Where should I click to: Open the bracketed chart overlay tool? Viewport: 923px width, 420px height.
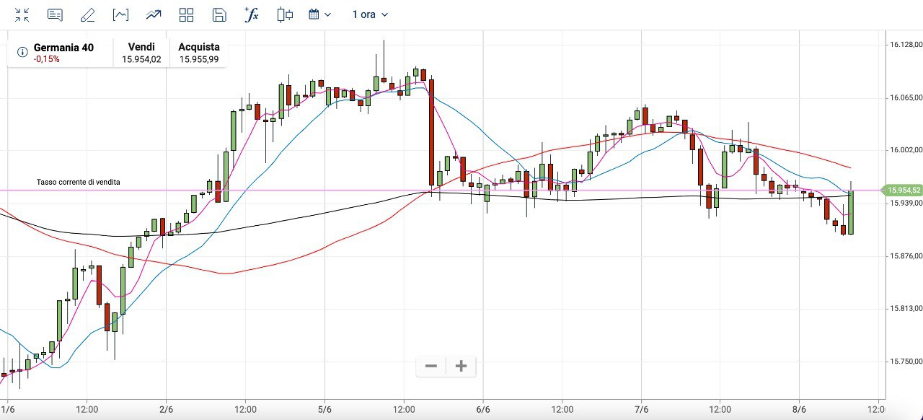(120, 14)
